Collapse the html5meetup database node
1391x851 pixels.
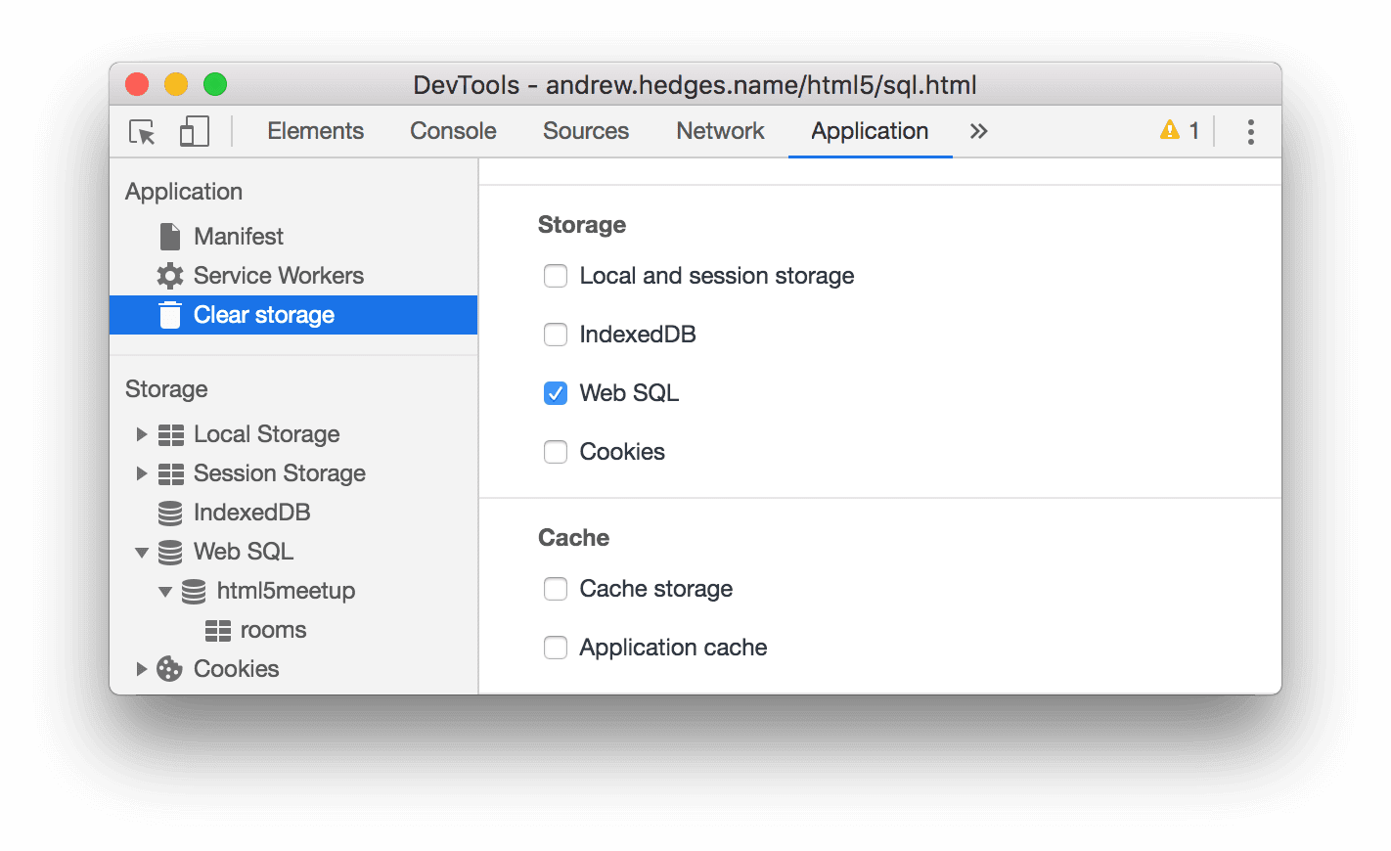165,590
